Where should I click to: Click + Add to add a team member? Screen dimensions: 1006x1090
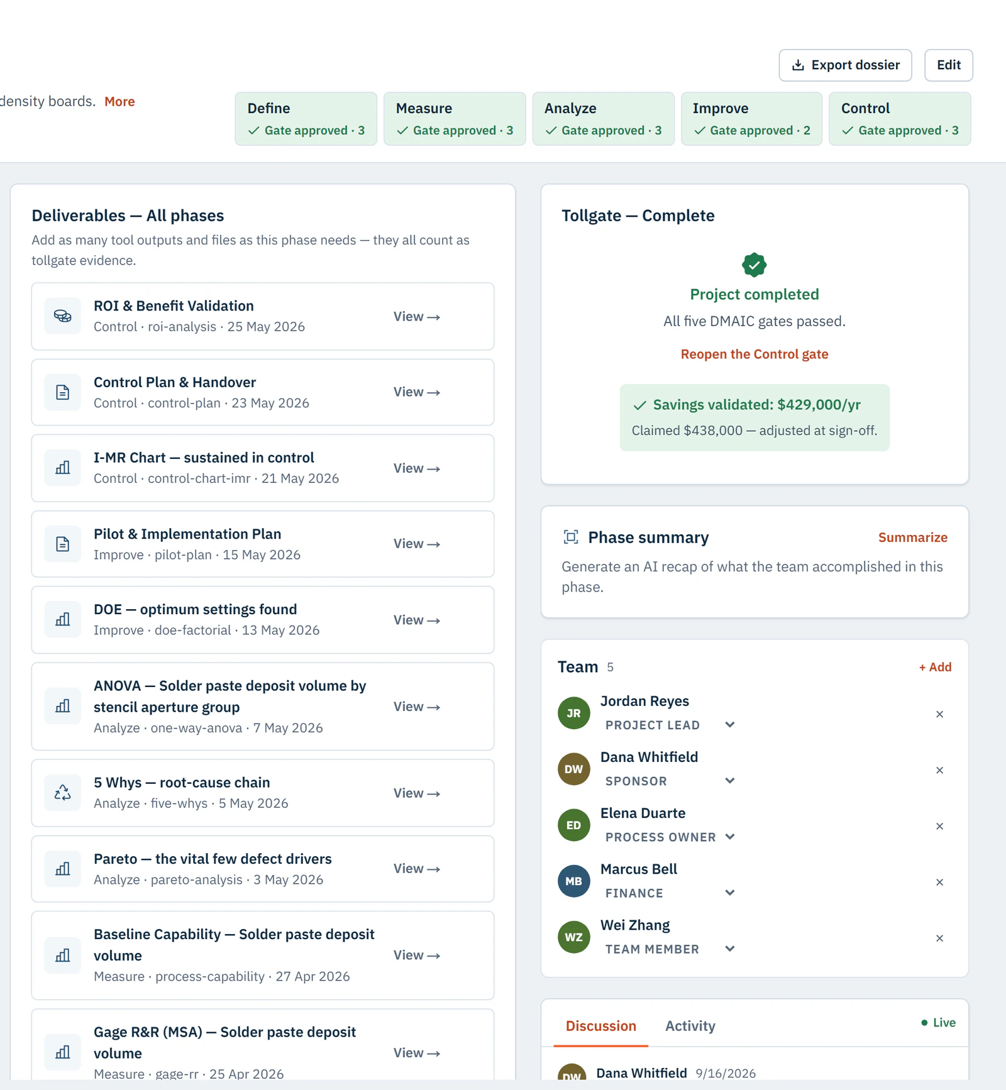935,667
